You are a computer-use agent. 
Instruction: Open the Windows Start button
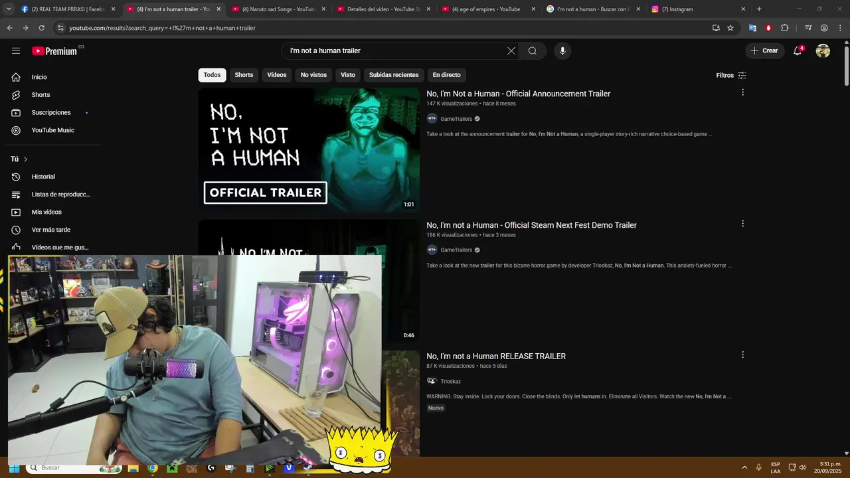click(x=14, y=468)
